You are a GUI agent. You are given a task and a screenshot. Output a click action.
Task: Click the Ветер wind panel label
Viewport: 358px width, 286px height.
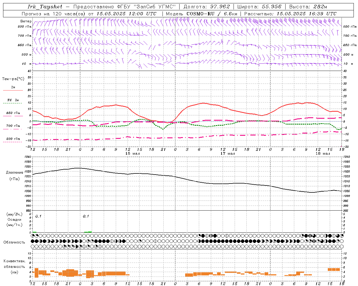[x=26, y=21]
